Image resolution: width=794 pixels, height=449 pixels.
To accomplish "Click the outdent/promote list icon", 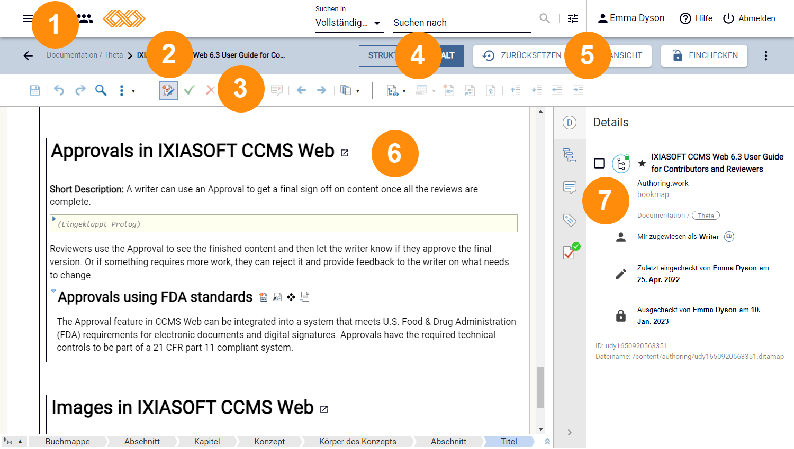I will point(557,90).
